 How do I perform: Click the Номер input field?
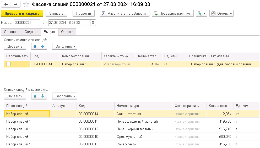(x=27, y=23)
